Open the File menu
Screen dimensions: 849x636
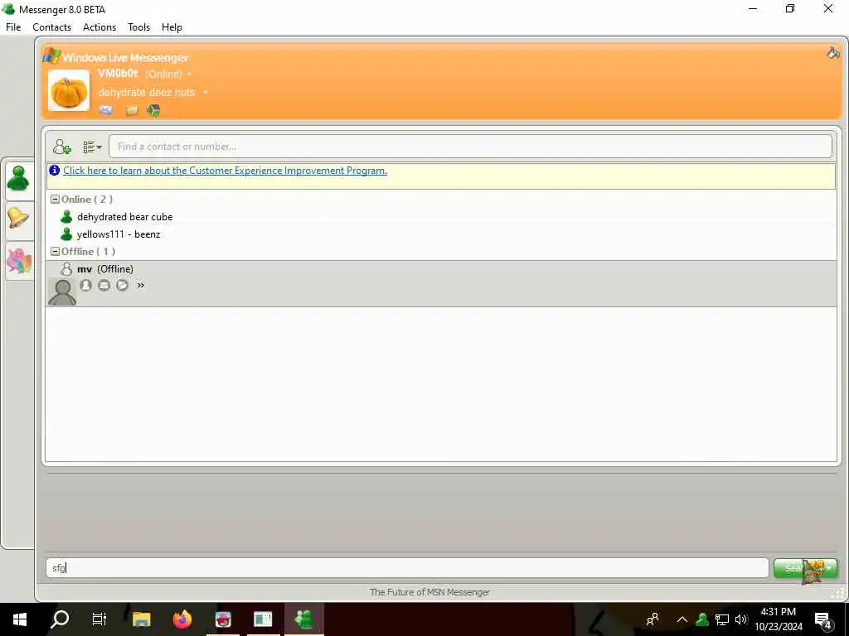tap(13, 27)
